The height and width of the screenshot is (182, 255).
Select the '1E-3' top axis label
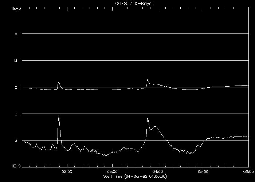pyautogui.click(x=16, y=8)
